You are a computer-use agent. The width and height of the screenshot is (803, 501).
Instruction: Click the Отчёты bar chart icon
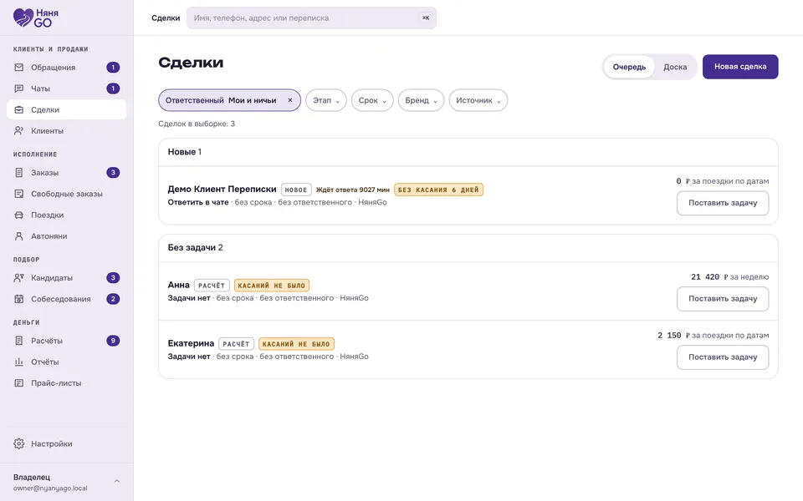[x=19, y=362]
